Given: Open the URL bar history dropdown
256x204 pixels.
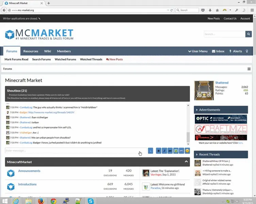Looking at the screenshot, I should [168, 10].
